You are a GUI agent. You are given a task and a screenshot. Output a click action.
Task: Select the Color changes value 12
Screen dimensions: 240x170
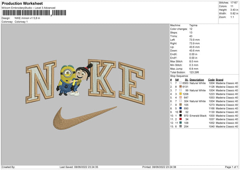tap(191, 29)
